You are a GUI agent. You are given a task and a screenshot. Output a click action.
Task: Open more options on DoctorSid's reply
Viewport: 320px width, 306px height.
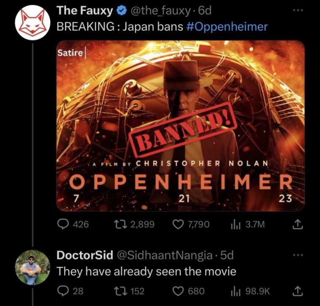click(x=298, y=255)
